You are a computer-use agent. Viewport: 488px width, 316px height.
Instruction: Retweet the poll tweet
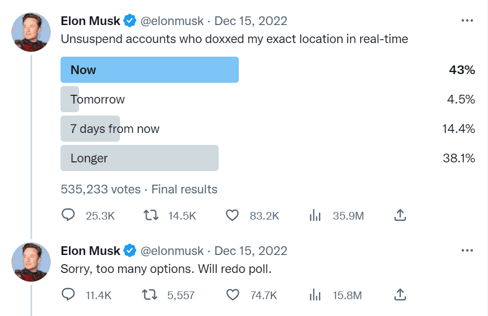(150, 216)
